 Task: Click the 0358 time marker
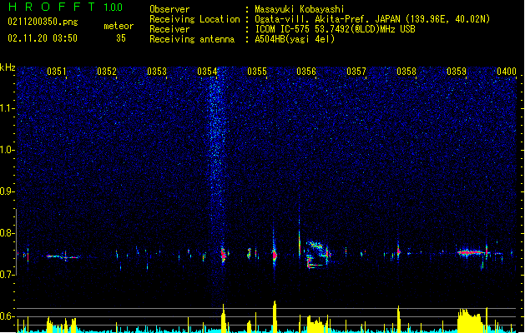(406, 71)
